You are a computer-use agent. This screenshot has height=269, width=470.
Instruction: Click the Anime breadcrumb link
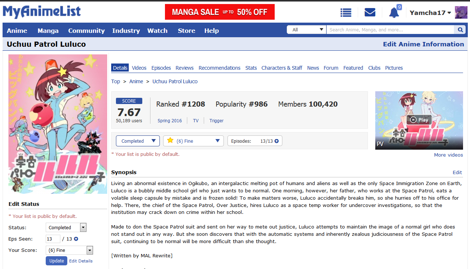[136, 81]
